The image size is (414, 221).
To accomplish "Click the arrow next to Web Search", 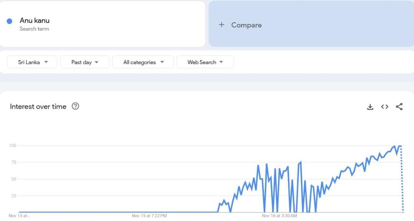I will click(x=221, y=62).
